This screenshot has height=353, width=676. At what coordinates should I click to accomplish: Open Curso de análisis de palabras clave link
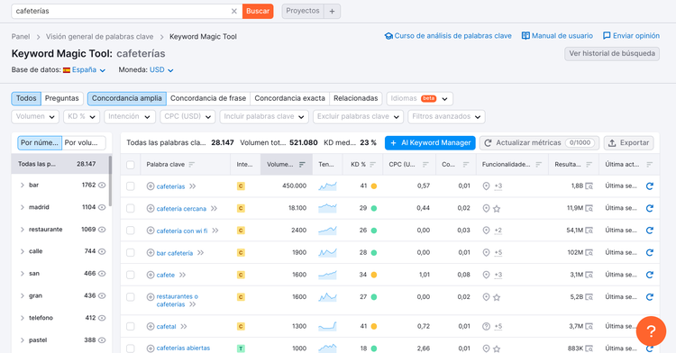click(x=448, y=36)
